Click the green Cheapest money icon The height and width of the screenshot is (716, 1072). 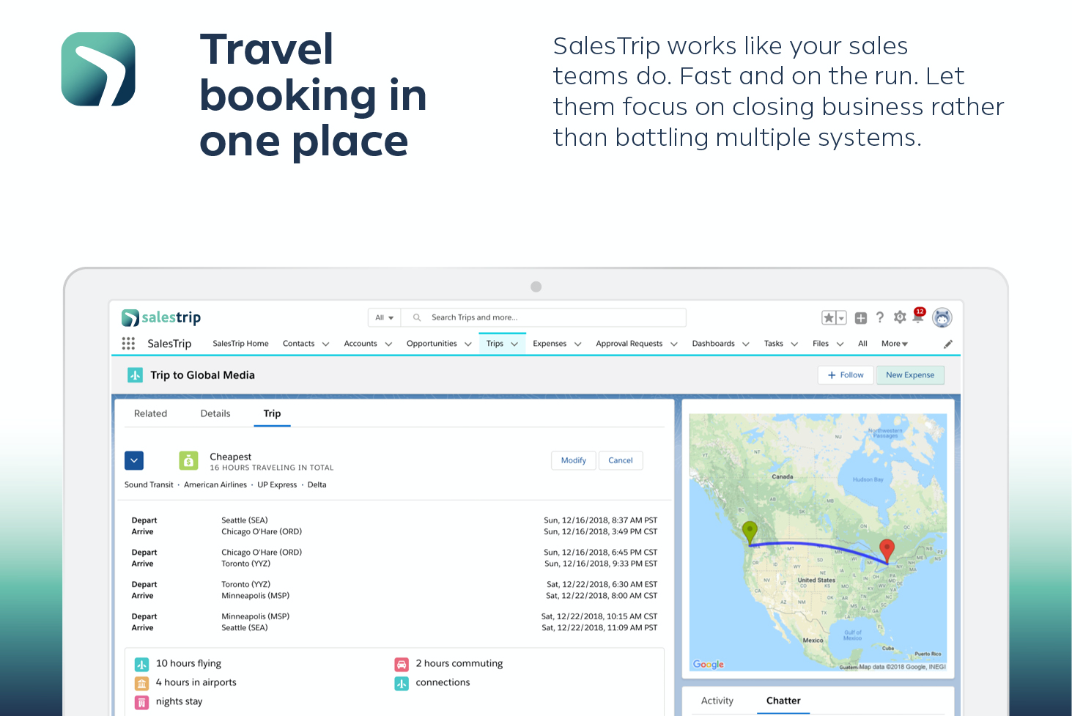tap(189, 460)
